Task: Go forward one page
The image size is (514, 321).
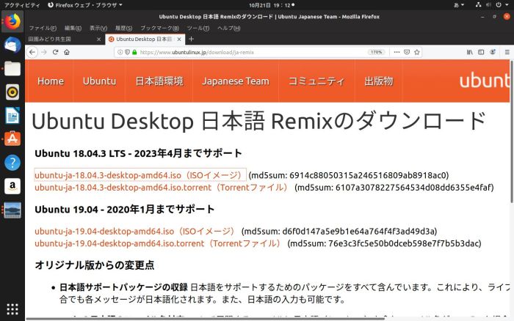Action: click(44, 52)
